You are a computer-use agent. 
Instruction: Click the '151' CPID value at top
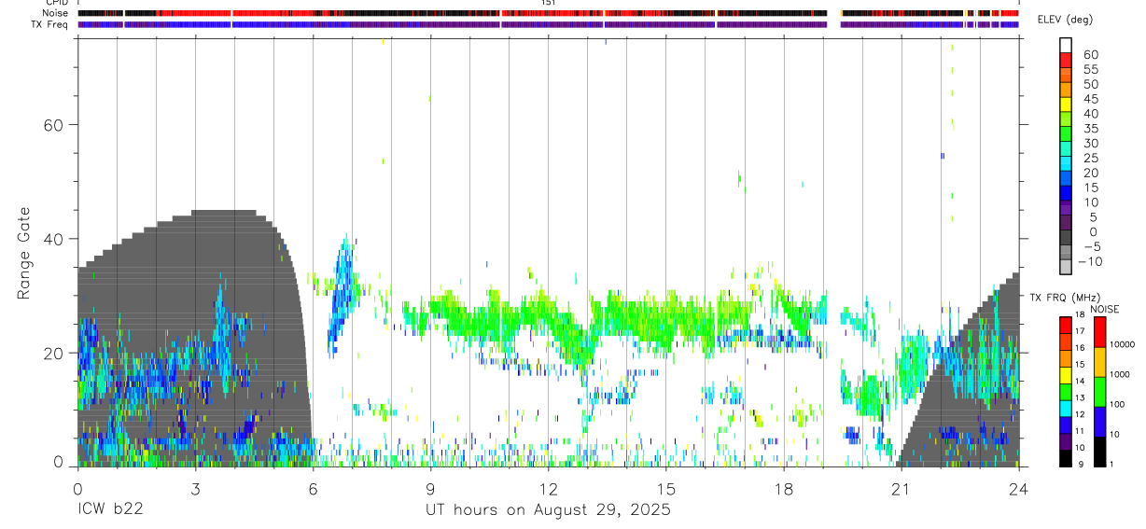tap(549, 3)
